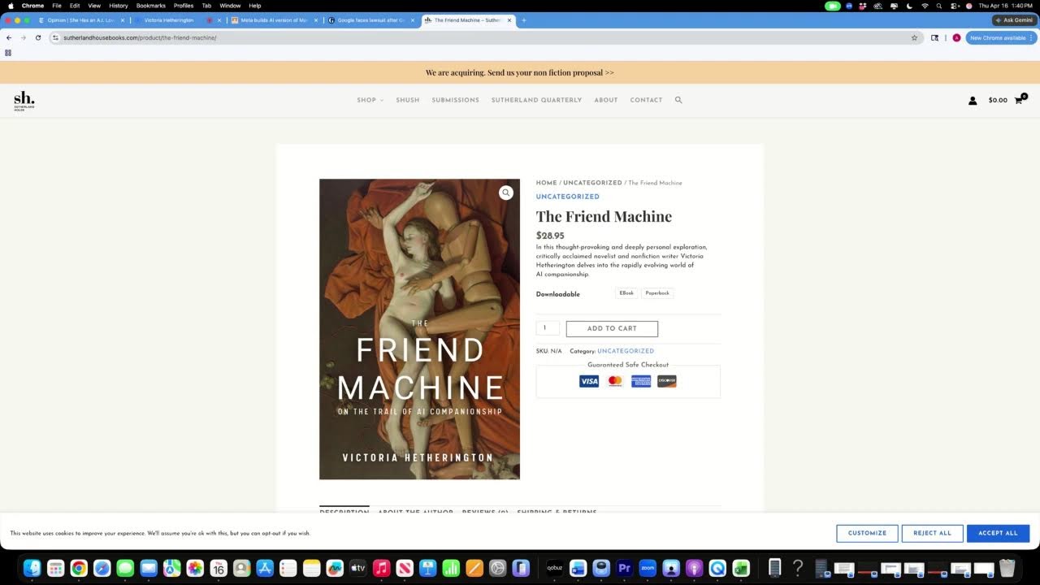Click the blue Uncategorized link above the title

point(568,197)
